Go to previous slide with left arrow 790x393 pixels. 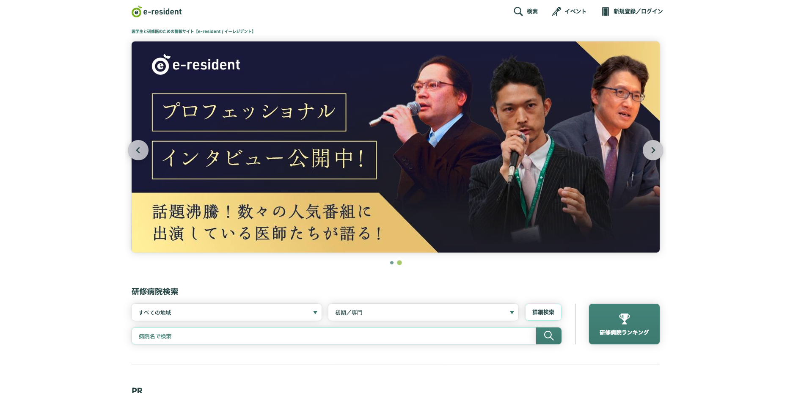point(138,150)
